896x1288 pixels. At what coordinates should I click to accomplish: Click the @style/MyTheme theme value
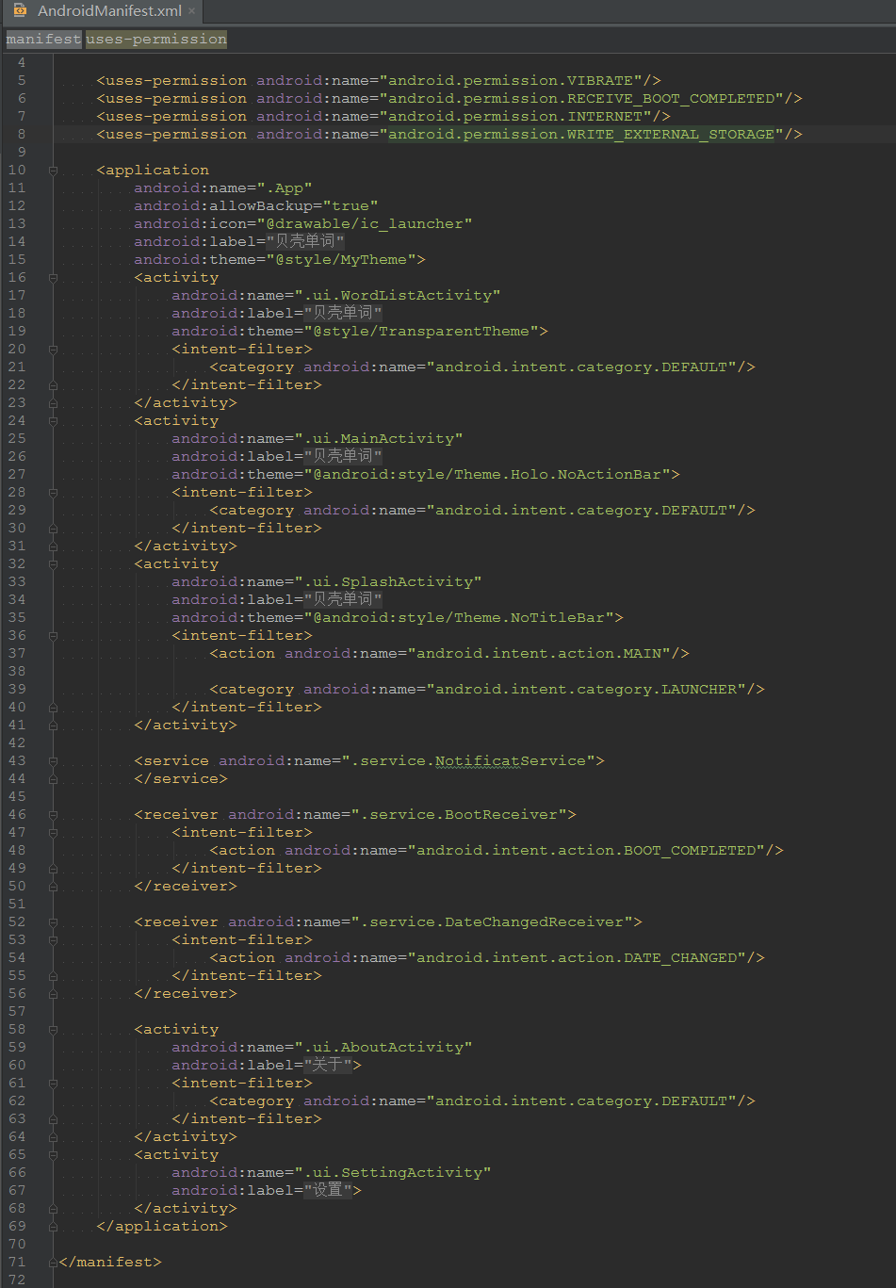click(x=341, y=260)
